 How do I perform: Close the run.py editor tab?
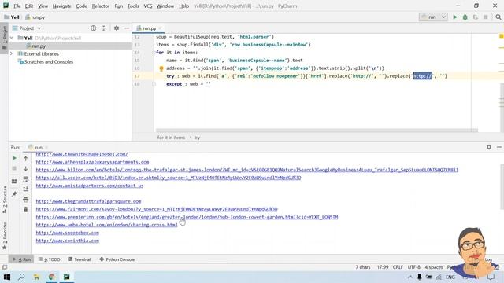pyautogui.click(x=160, y=28)
